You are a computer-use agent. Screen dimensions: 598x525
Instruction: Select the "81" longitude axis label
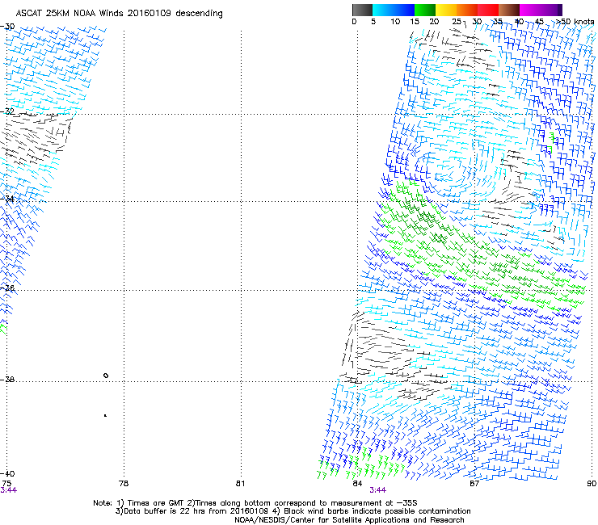coord(240,483)
